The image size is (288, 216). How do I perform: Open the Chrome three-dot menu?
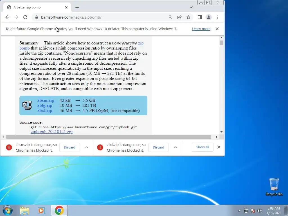tap(218, 17)
